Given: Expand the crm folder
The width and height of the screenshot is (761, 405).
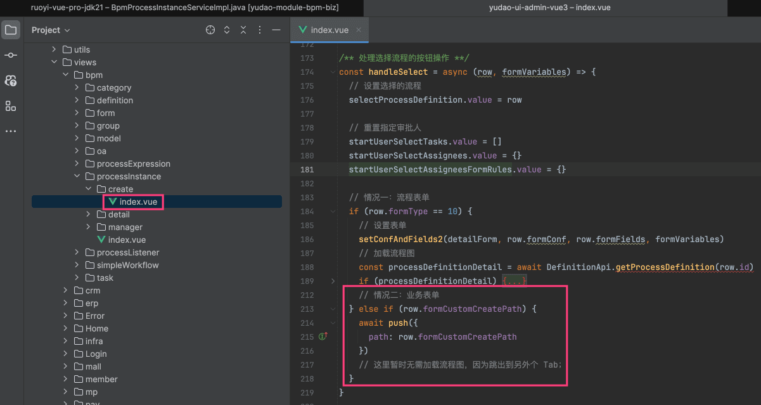Looking at the screenshot, I should pos(67,290).
